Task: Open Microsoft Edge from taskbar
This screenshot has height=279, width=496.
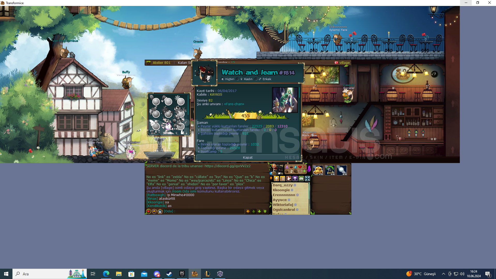Action: click(106, 274)
